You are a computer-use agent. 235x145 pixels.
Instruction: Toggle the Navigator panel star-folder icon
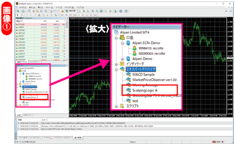[38, 11]
